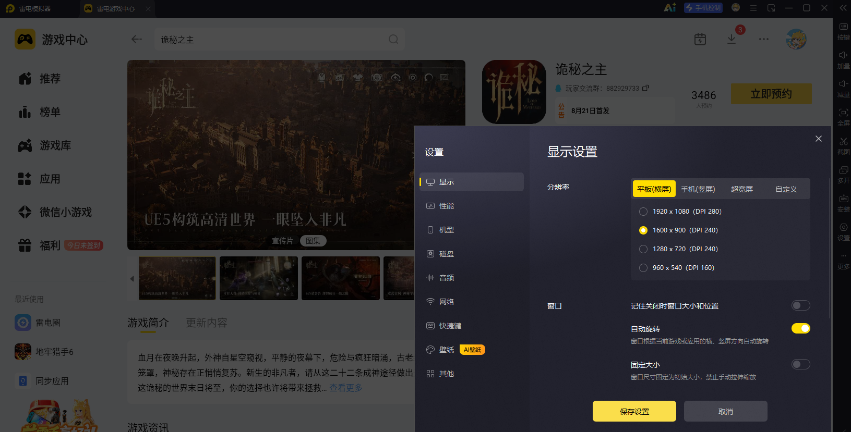Take a 截图 screenshot from right toolbar
851x432 pixels.
click(x=843, y=146)
